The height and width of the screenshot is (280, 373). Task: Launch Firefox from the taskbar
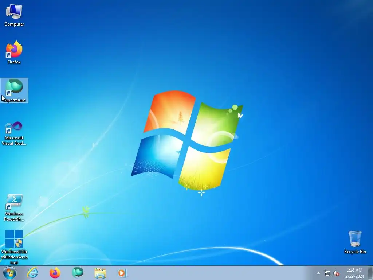(x=55, y=273)
